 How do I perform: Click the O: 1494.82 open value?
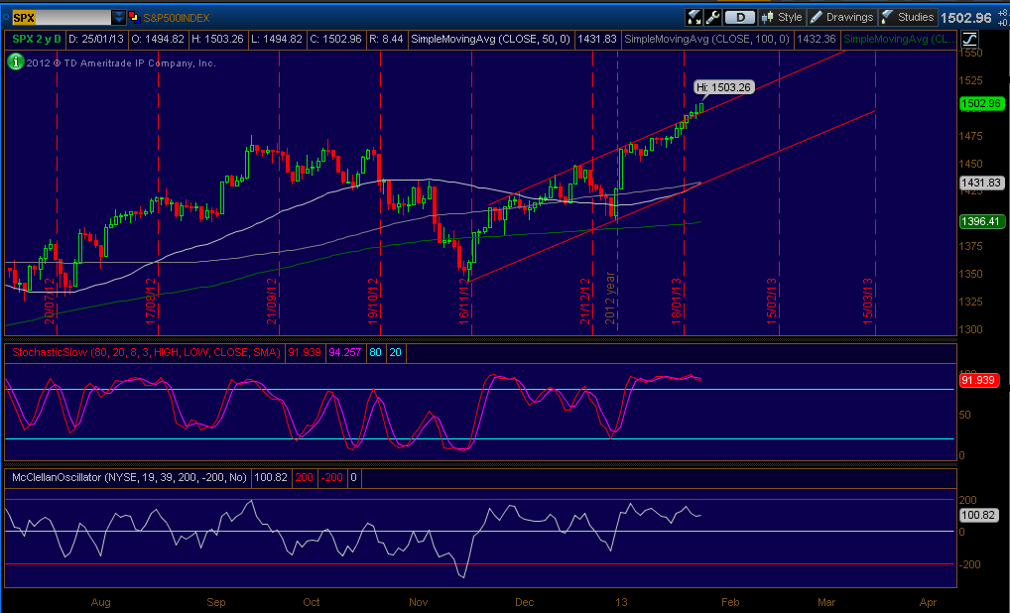click(x=159, y=39)
